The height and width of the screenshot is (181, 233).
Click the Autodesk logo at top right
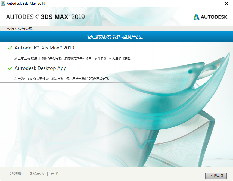[x=211, y=17]
